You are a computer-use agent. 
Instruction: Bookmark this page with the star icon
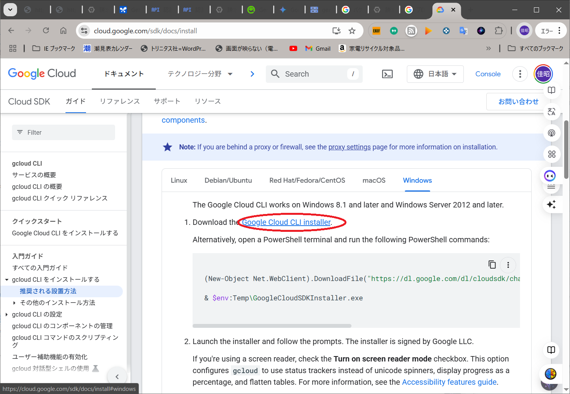352,31
